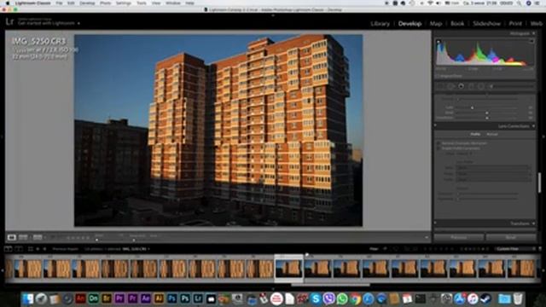Go forward using filmstrip right arrow
The width and height of the screenshot is (546, 307).
pos(44,249)
